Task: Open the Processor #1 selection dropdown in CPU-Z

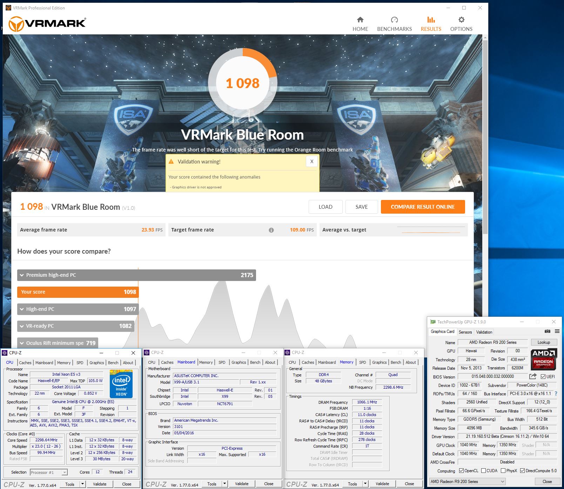Action: pos(49,473)
